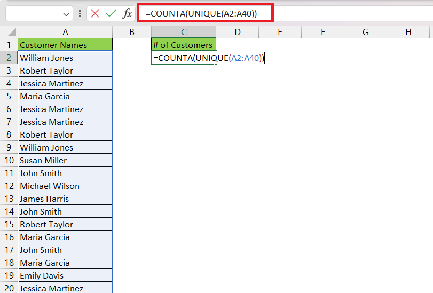Image resolution: width=433 pixels, height=293 pixels.
Task: Select Robert Taylor in row 3
Action: [65, 70]
